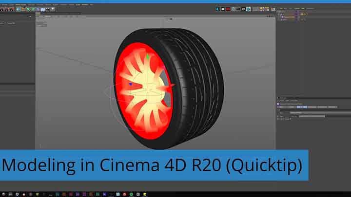Click the red X-axis arrow handle

[x=172, y=85]
